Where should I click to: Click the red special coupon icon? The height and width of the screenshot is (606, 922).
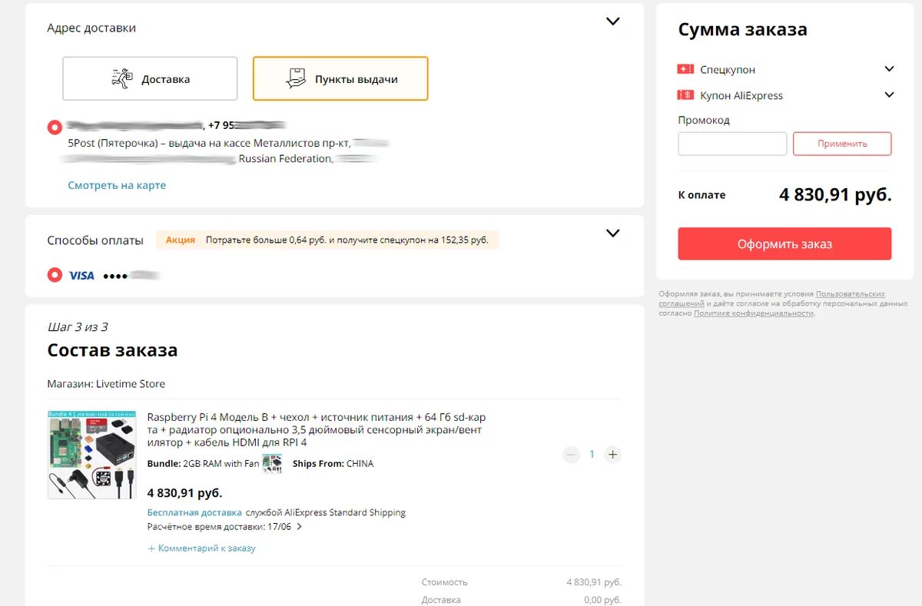click(x=685, y=69)
